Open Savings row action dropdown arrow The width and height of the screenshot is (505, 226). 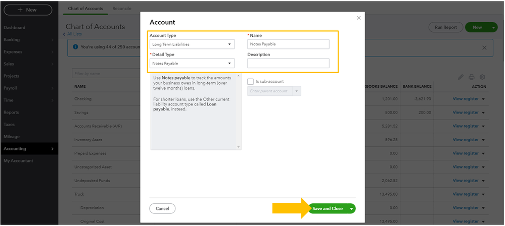tap(483, 113)
